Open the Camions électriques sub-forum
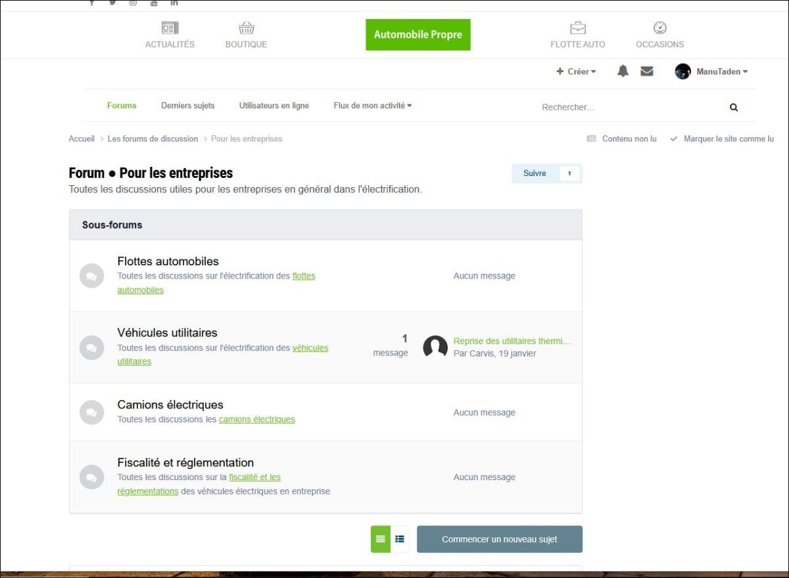The width and height of the screenshot is (789, 578). tap(170, 405)
